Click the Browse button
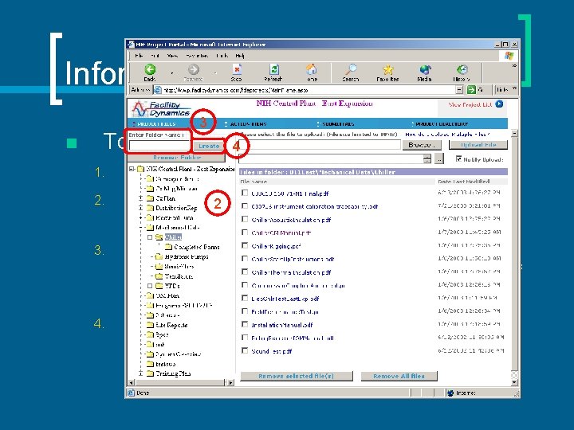This screenshot has width=574, height=430. click(x=422, y=145)
